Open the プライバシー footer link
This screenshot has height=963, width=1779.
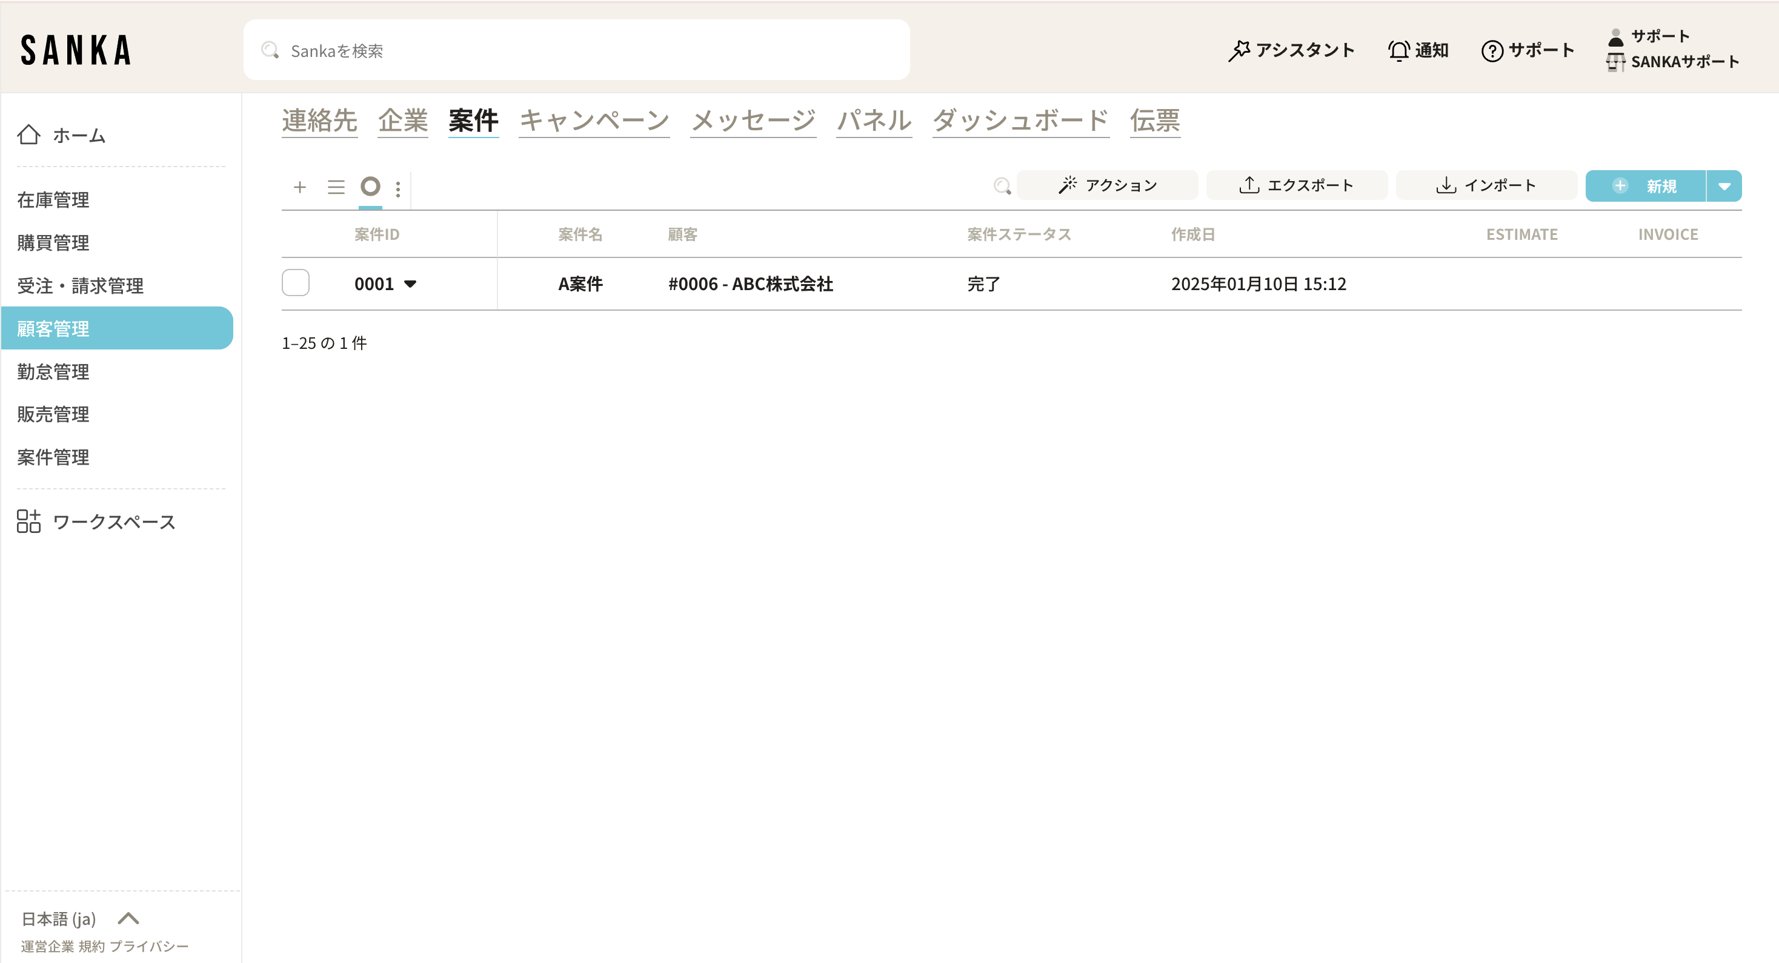coord(148,946)
